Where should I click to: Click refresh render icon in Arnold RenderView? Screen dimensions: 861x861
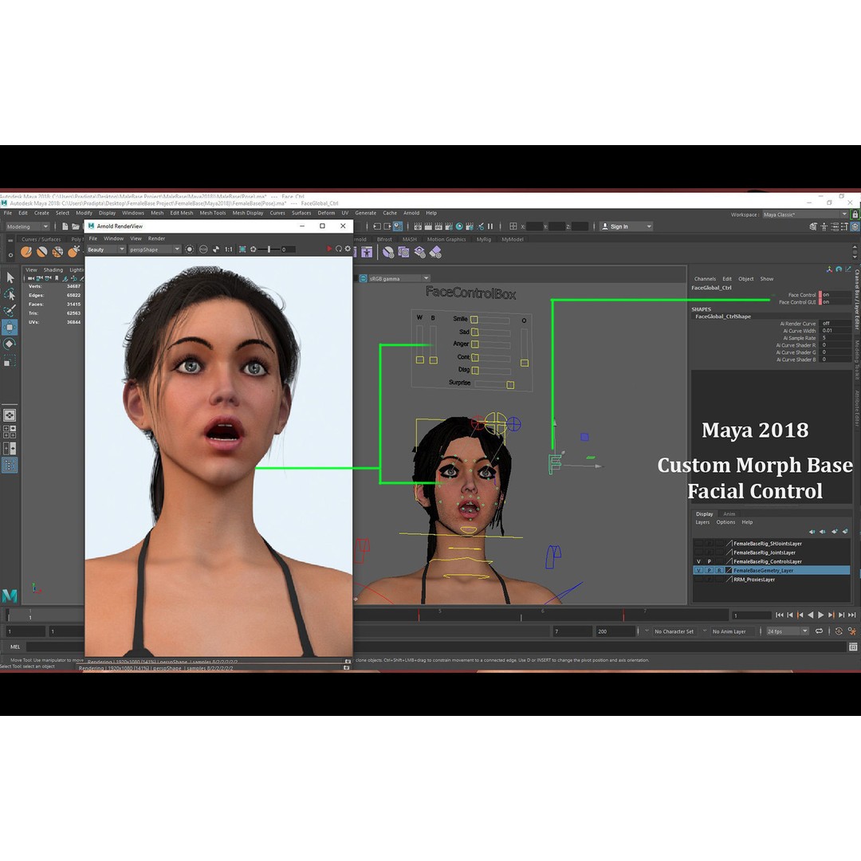[339, 249]
